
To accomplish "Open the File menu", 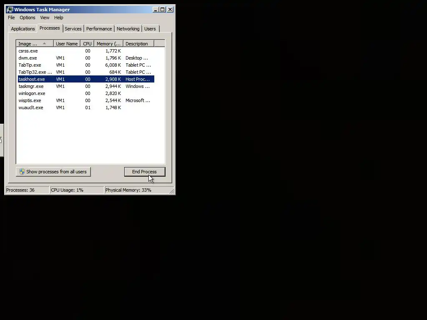I will pyautogui.click(x=11, y=17).
